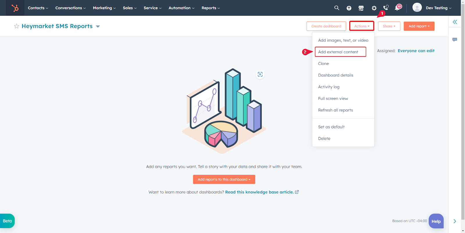Open the settings gear icon
The image size is (465, 233).
pyautogui.click(x=374, y=8)
